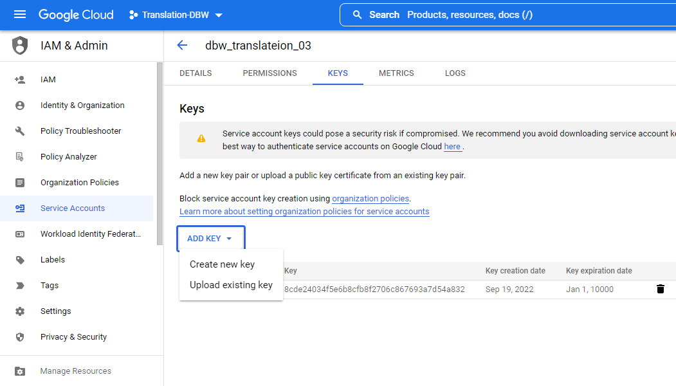676x386 pixels.
Task: Toggle the ADD KEY dropdown button
Action: 211,239
